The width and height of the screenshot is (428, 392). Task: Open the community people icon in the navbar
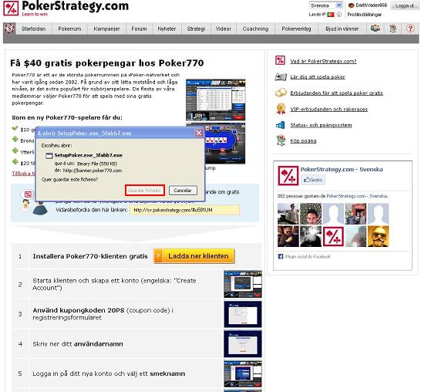click(376, 28)
